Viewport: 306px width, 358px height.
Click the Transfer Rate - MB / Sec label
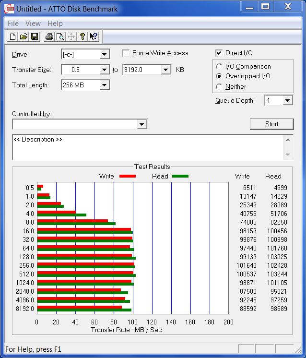click(126, 330)
